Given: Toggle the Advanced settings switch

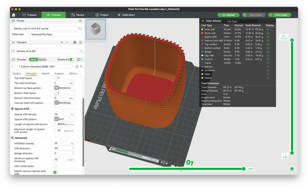Looking at the screenshot, I should (72, 59).
